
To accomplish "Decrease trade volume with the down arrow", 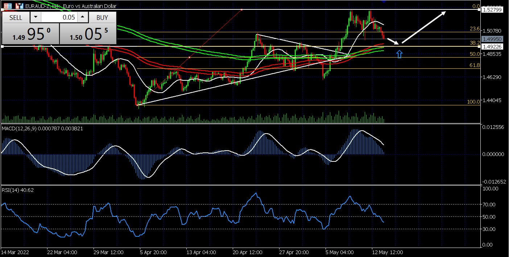I will click(x=35, y=17).
